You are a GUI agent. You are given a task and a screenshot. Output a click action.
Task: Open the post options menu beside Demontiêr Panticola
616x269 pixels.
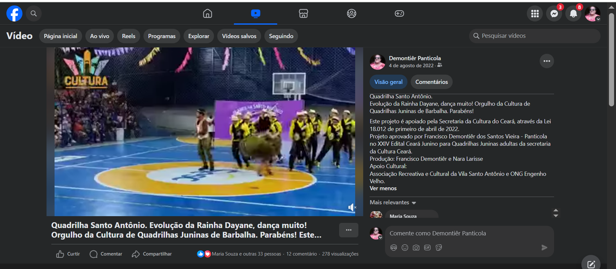[x=547, y=61]
